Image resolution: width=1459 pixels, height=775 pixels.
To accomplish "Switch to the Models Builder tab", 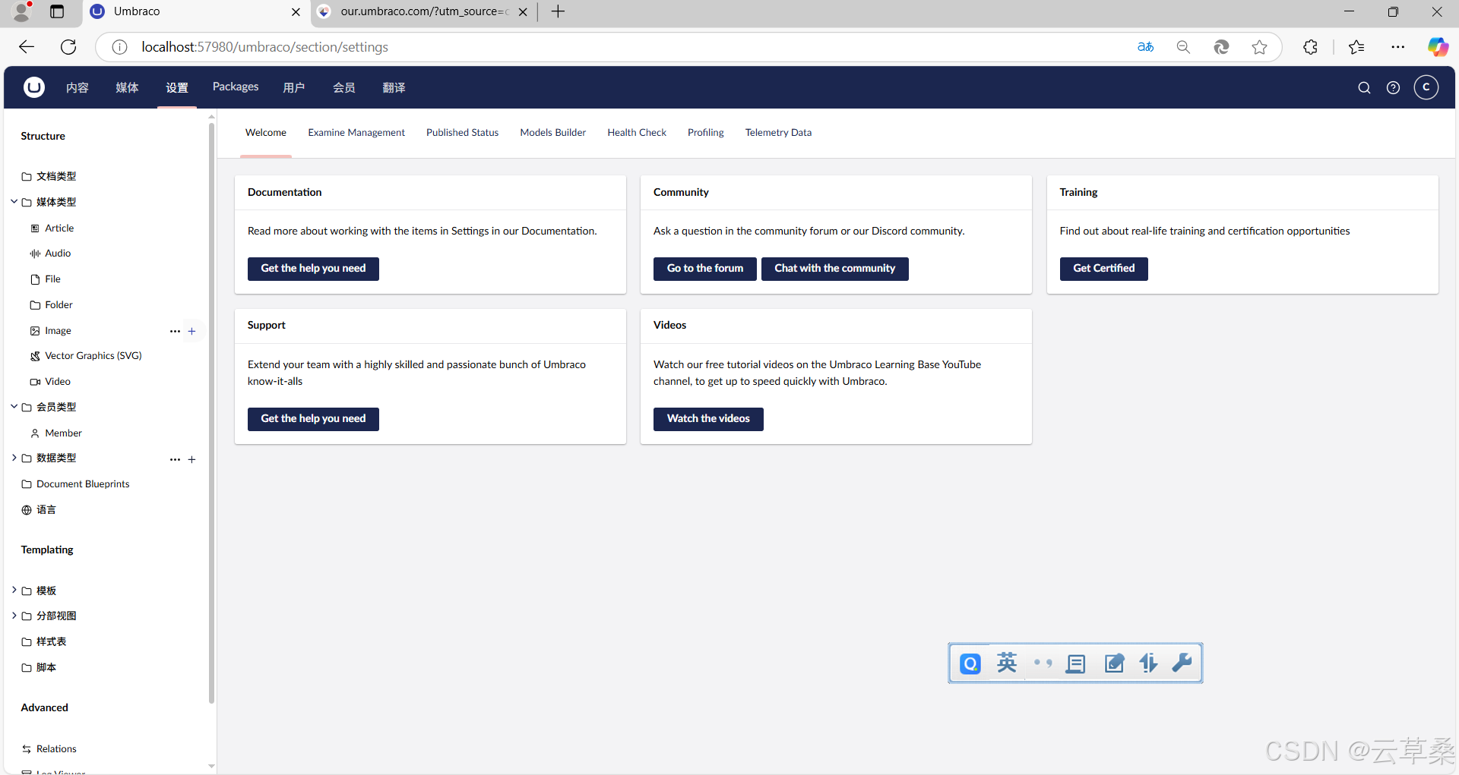I will 553,133.
